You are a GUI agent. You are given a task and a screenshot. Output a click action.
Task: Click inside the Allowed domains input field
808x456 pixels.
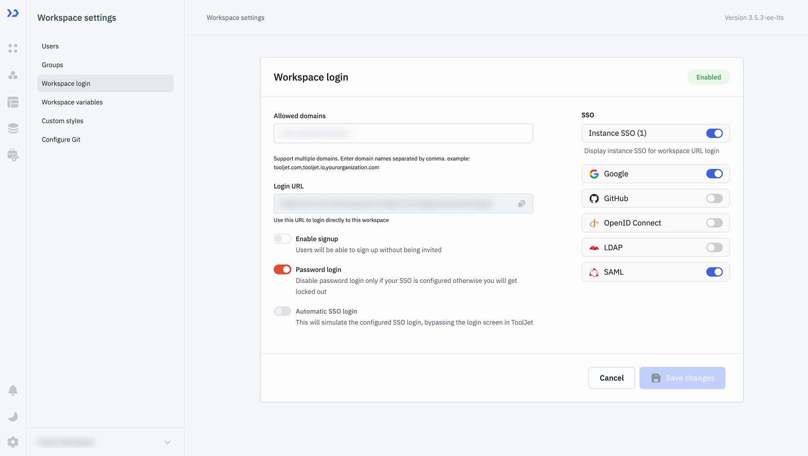[403, 133]
